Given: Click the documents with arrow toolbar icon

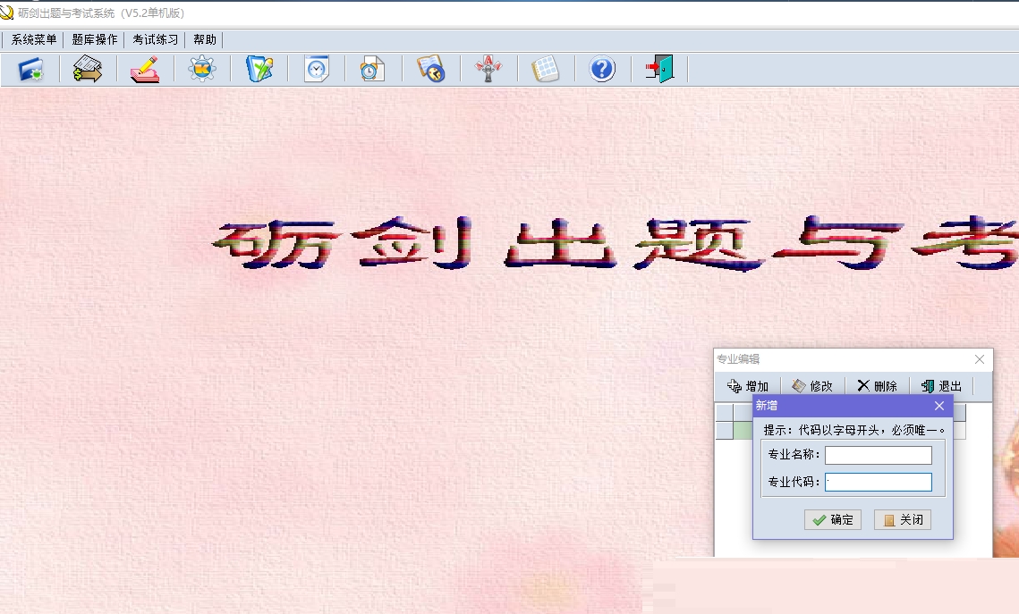Looking at the screenshot, I should coord(88,69).
